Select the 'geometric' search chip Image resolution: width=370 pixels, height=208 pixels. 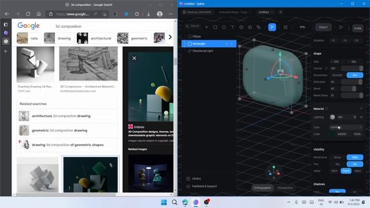pyautogui.click(x=134, y=38)
